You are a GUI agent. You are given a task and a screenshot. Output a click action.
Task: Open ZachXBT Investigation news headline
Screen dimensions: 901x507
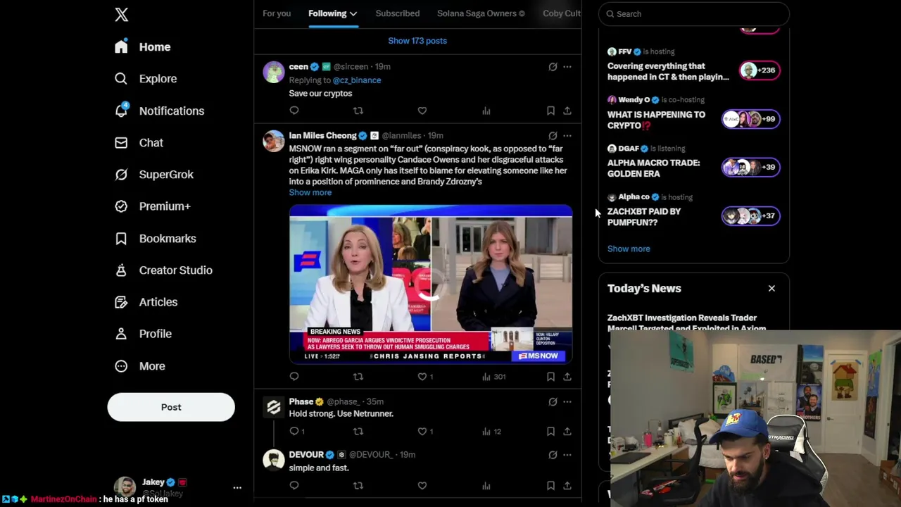(686, 323)
